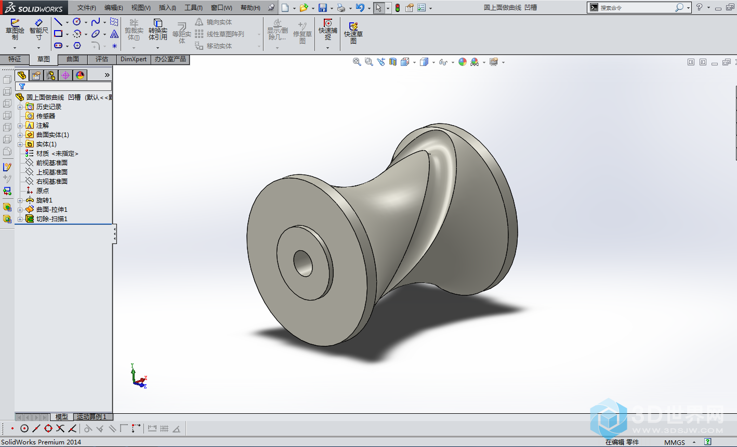
Task: Open the 工具(T) menu
Action: (193, 8)
